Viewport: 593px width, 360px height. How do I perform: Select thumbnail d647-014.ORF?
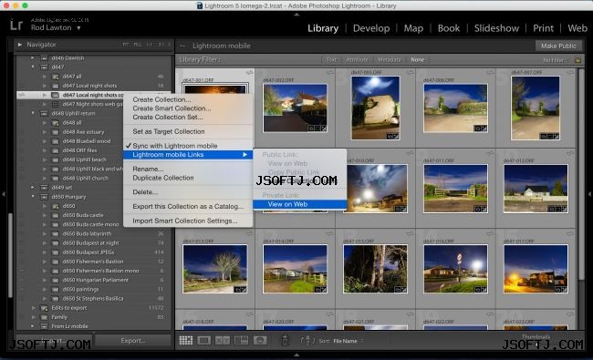pyautogui.click(x=295, y=269)
